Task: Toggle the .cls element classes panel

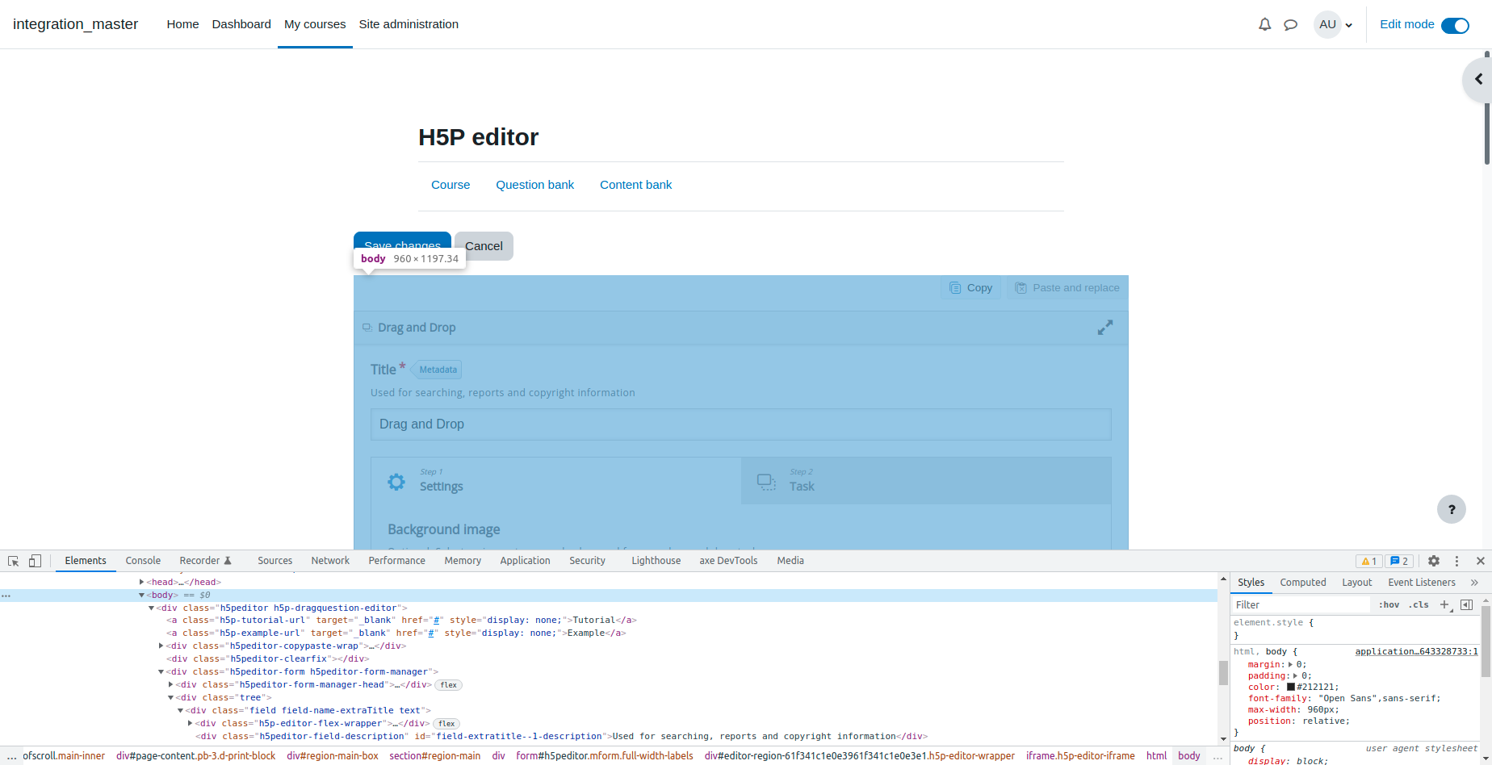Action: coord(1419,604)
